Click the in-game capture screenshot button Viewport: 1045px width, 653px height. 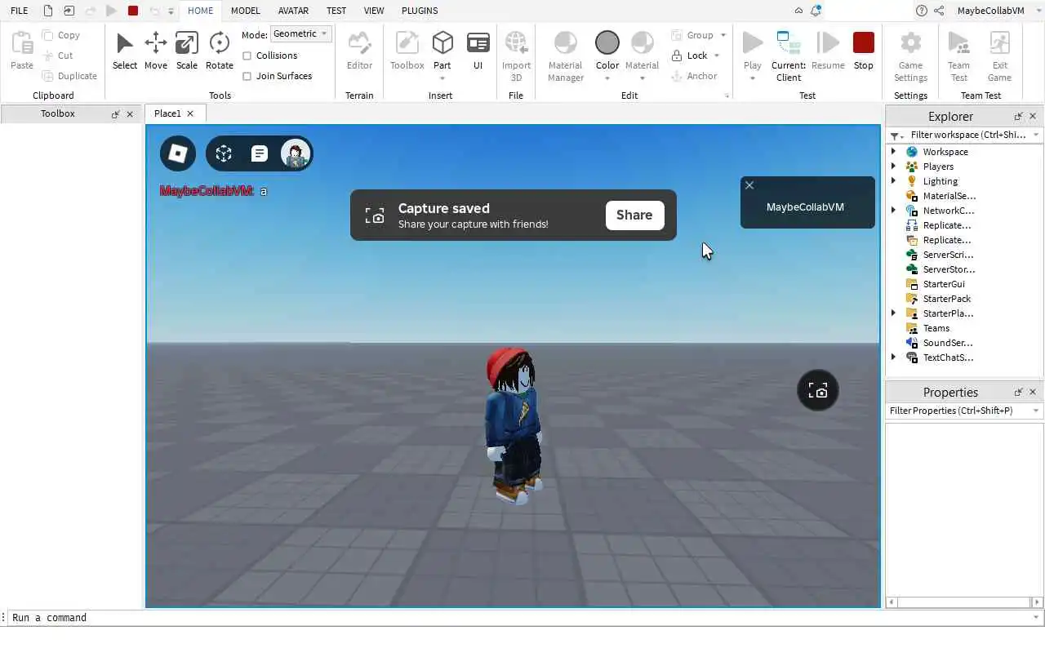(x=817, y=391)
